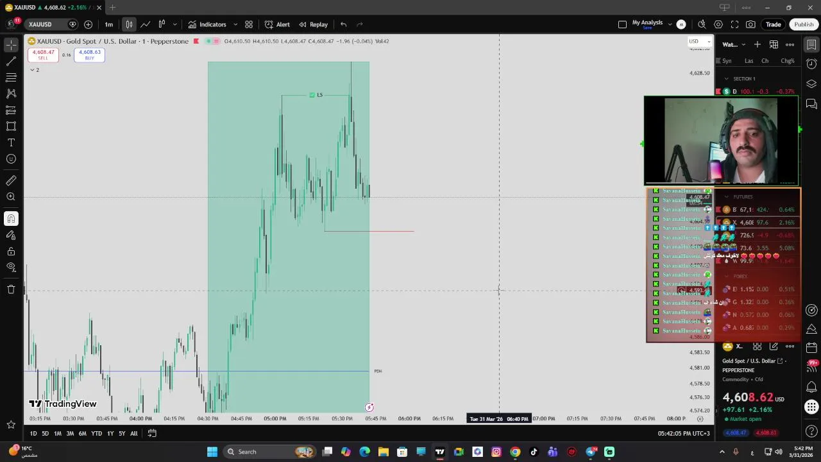Select the crosshair cursor tool

click(11, 45)
